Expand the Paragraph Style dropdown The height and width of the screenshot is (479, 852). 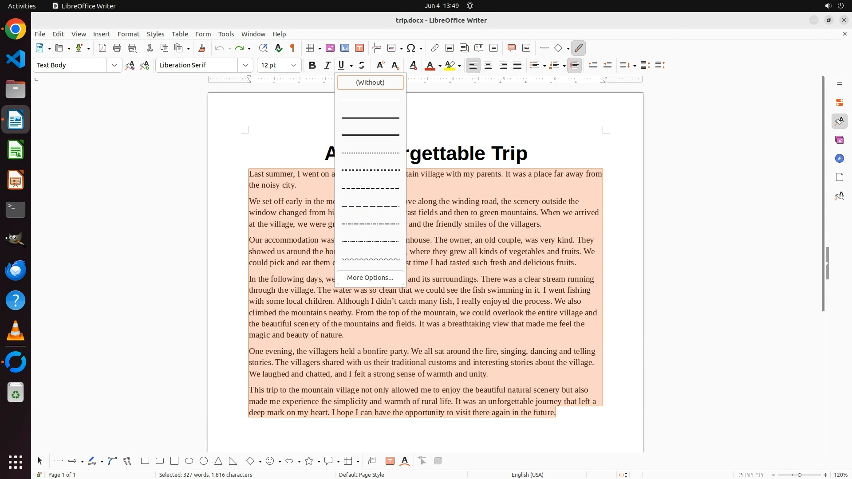point(114,65)
